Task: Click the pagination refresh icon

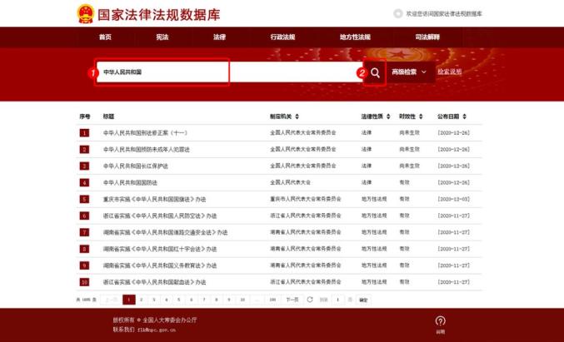Action: coord(310,299)
